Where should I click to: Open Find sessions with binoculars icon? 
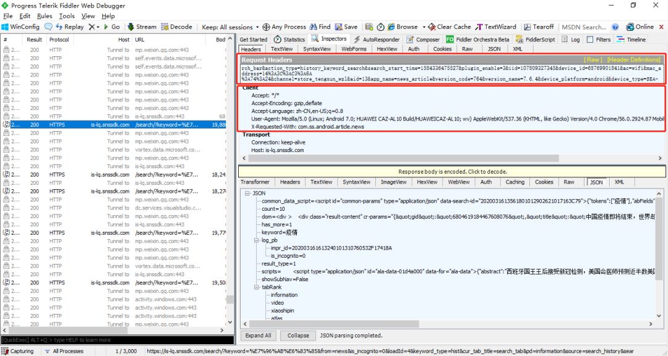click(320, 27)
